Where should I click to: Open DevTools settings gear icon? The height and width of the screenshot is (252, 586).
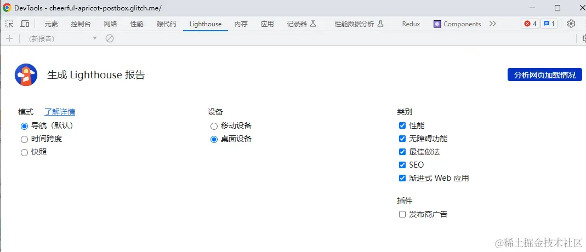pos(571,24)
